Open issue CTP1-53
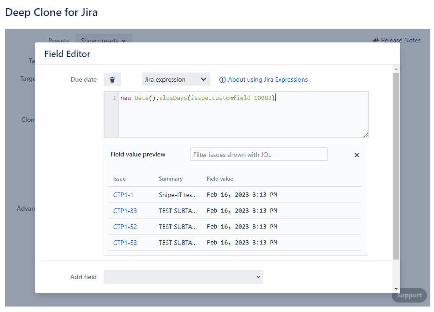Viewport: 434px width, 312px height. pos(125,243)
